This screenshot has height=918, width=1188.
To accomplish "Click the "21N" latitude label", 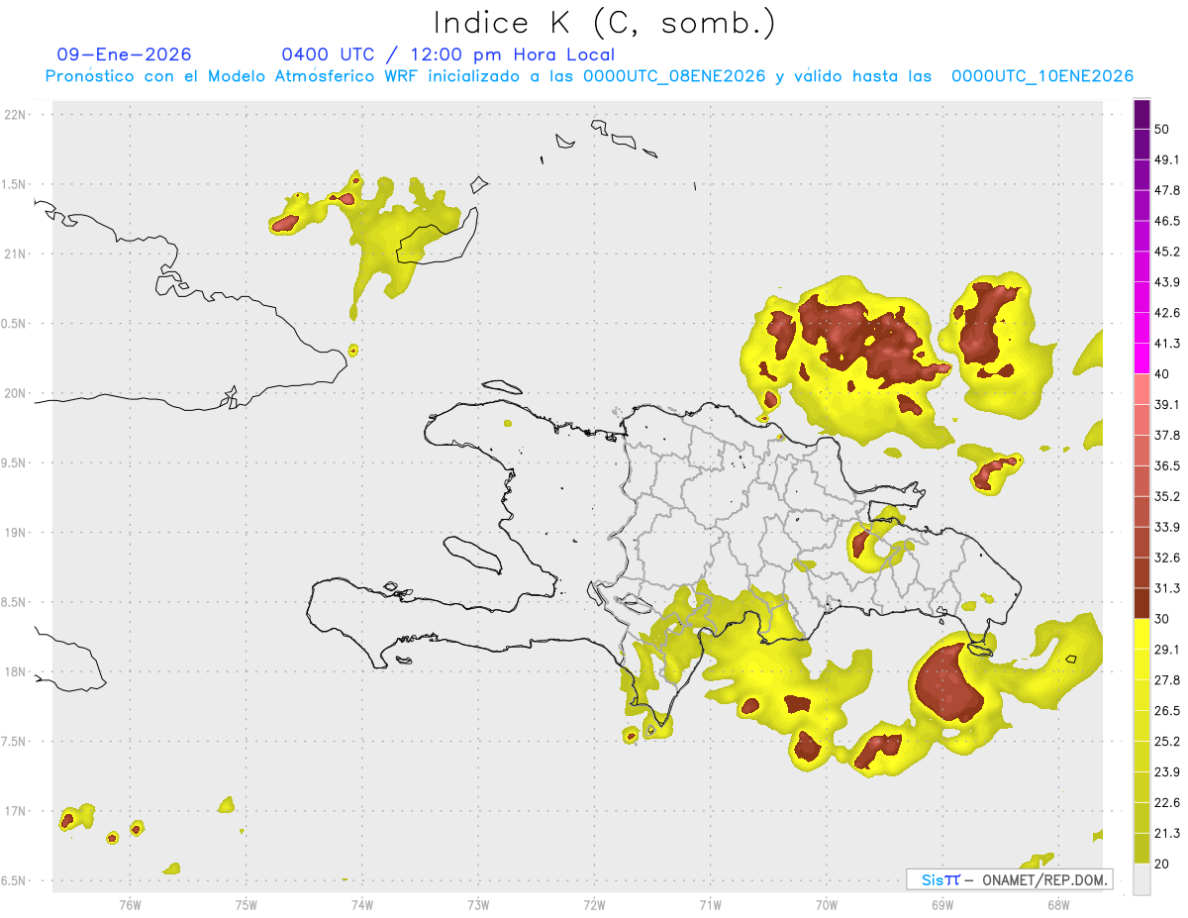I will (x=16, y=254).
